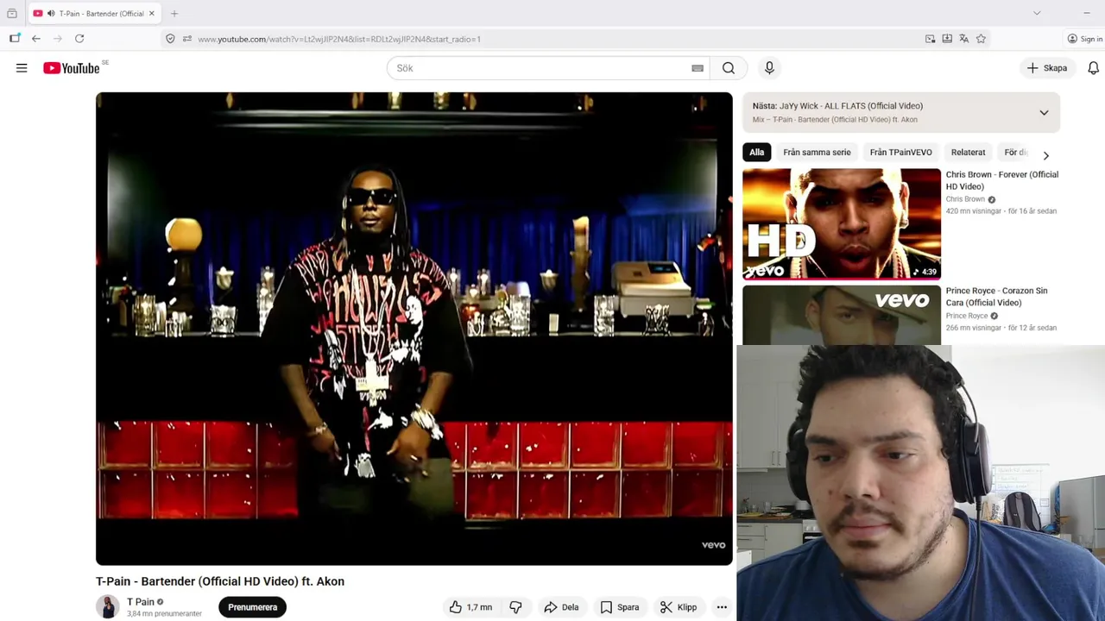Open notifications bell
1105x621 pixels.
(1093, 68)
